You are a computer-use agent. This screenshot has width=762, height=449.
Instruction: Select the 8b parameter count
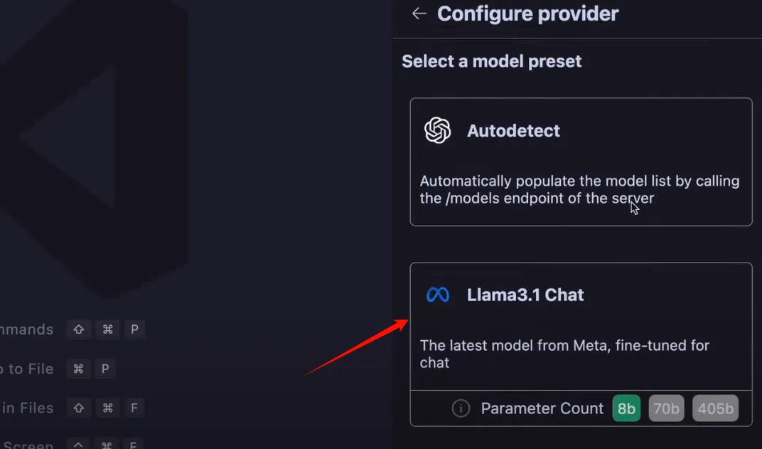[626, 408]
